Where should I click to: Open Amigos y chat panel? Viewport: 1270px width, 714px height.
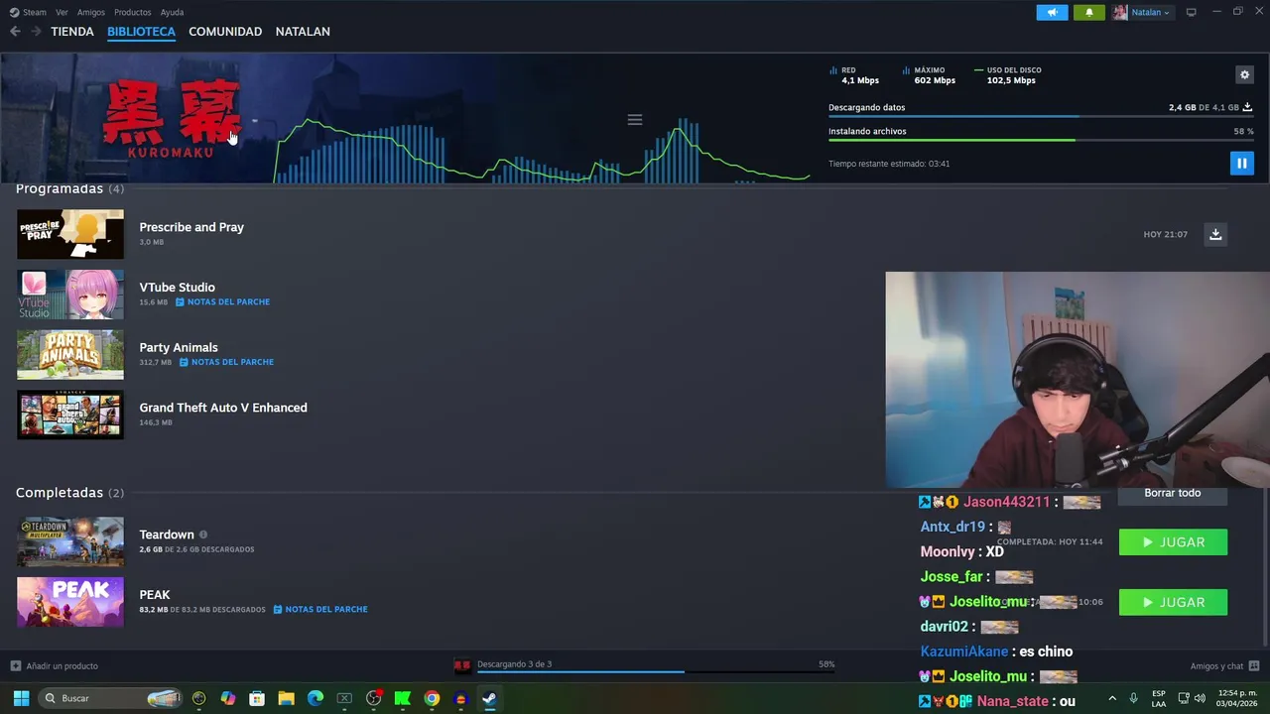tap(1224, 666)
